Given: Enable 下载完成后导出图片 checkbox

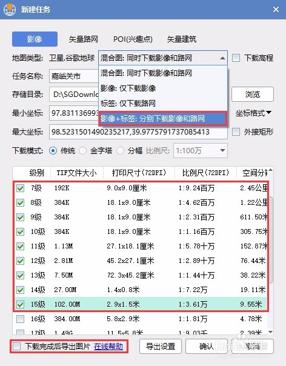Looking at the screenshot, I should pyautogui.click(x=16, y=346).
